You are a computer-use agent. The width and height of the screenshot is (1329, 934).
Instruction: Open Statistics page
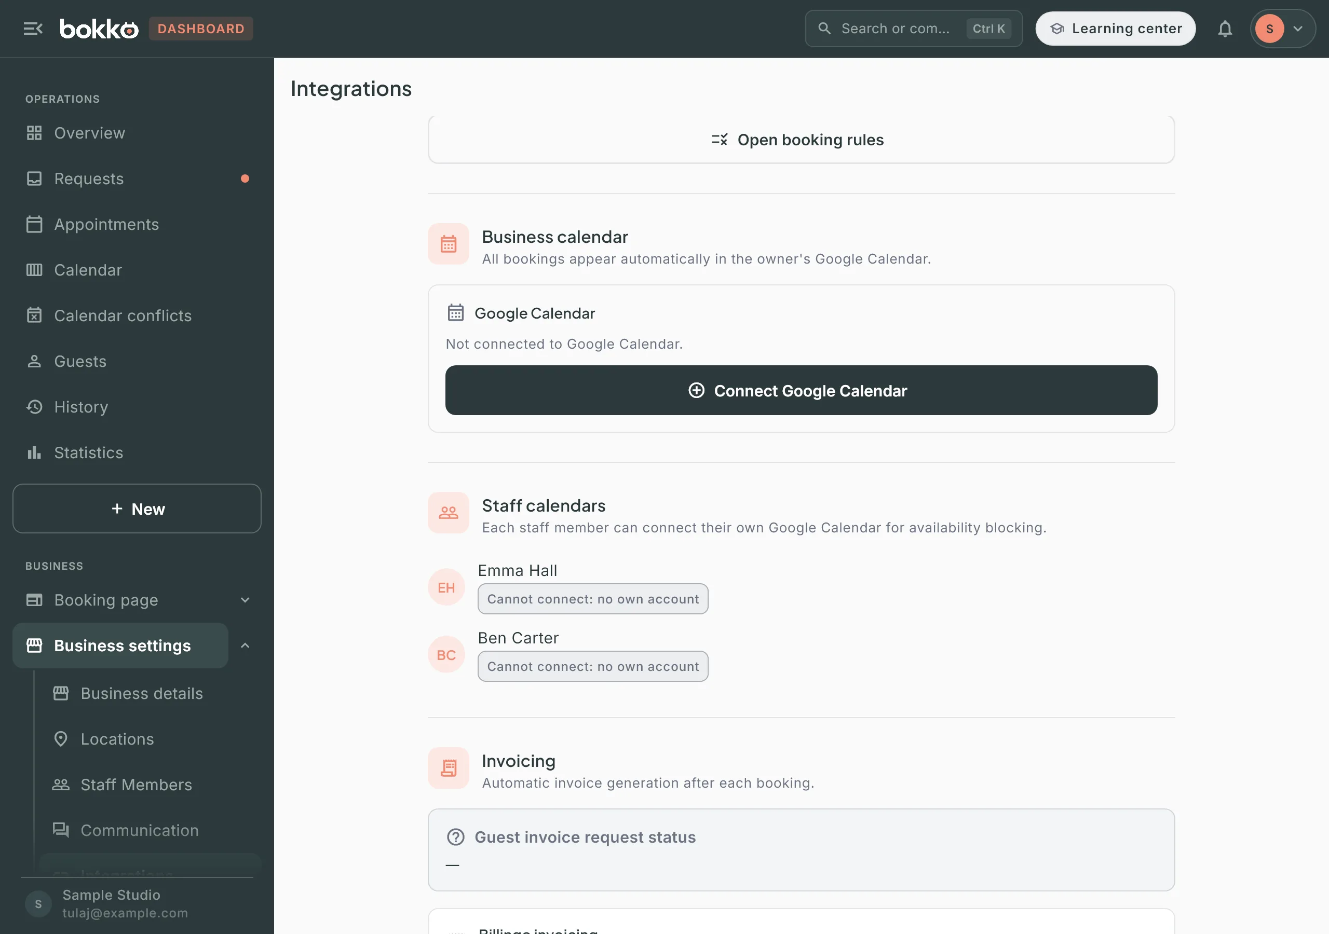tap(137, 453)
